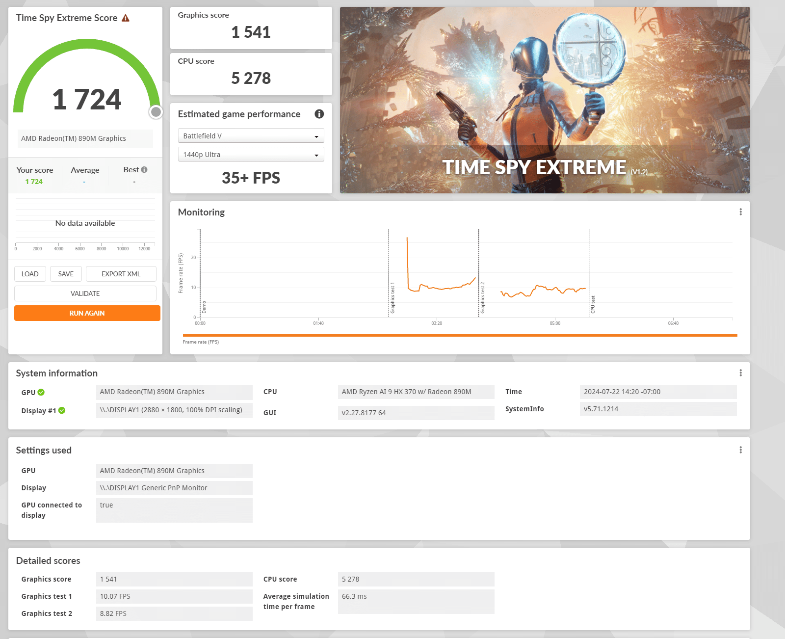Click the 1 724 overall score value
Screen dimensions: 785x639
[87, 99]
